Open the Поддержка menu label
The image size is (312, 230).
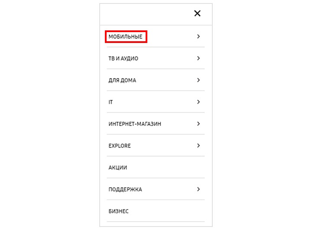pos(125,189)
